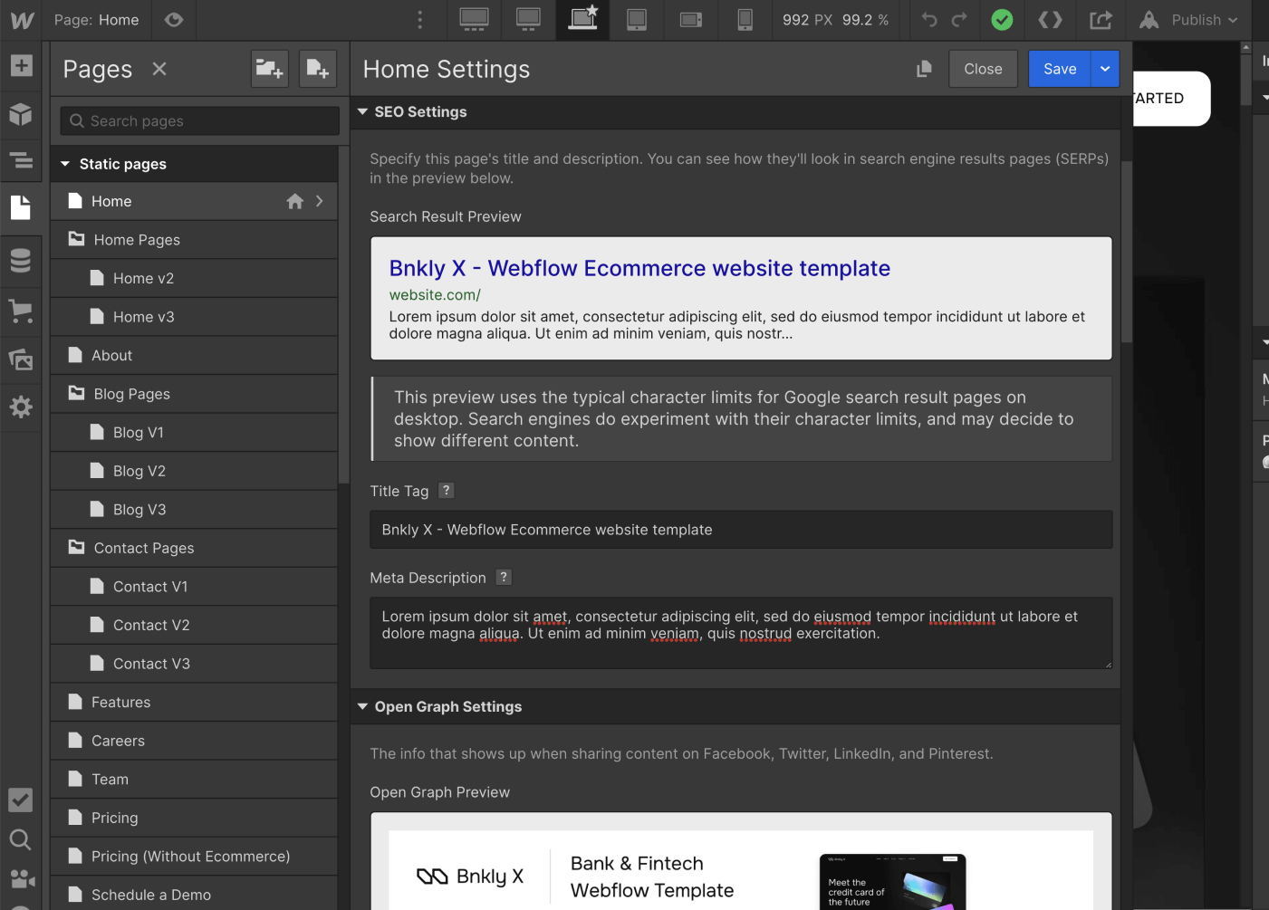Open the Blog V3 page

(x=194, y=510)
